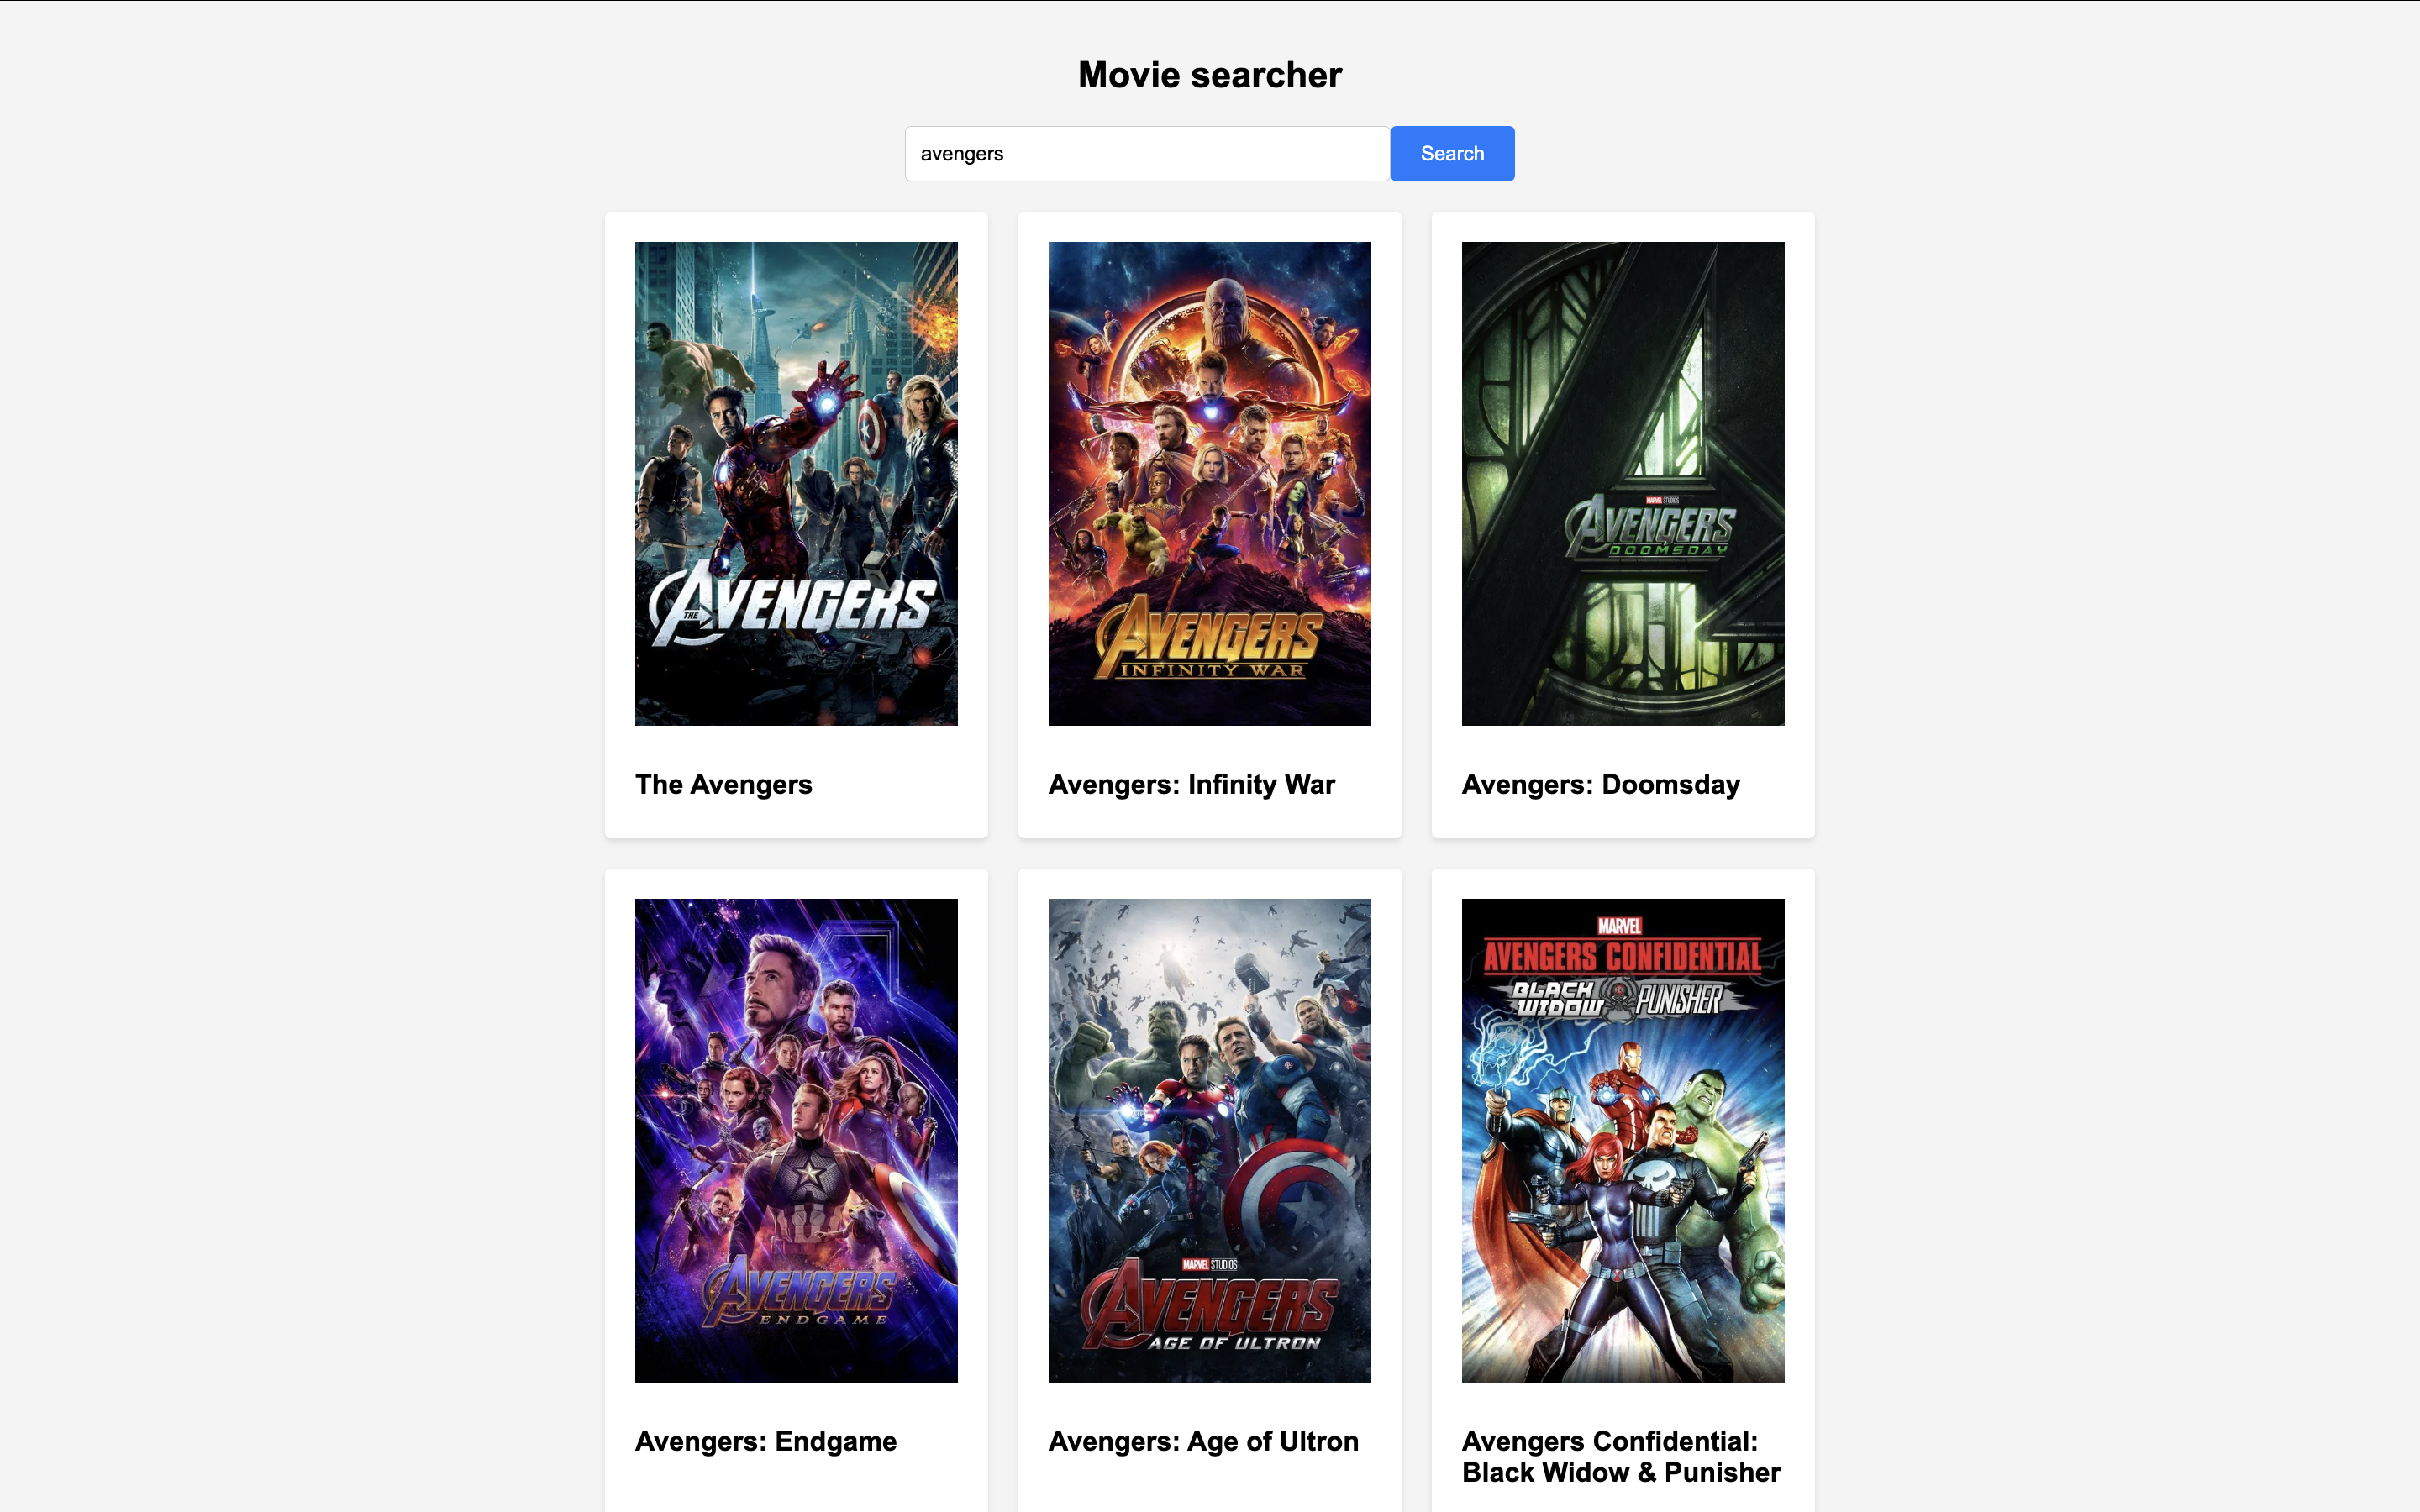Click the "Movie searcher" heading
The image size is (2420, 1512).
coord(1210,75)
